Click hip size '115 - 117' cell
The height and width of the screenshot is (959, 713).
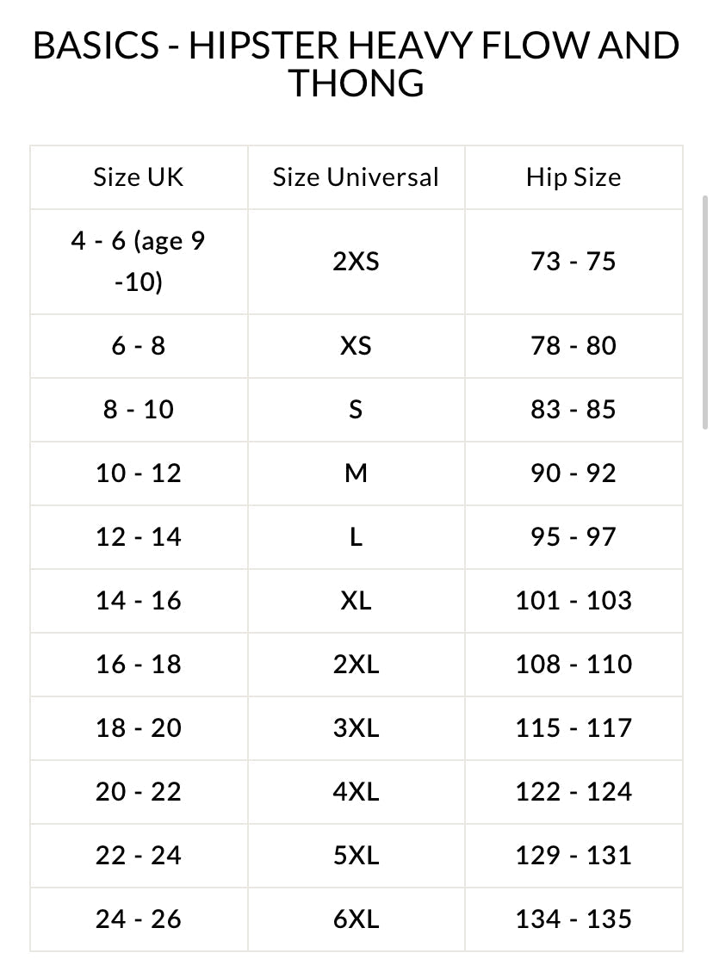click(573, 727)
